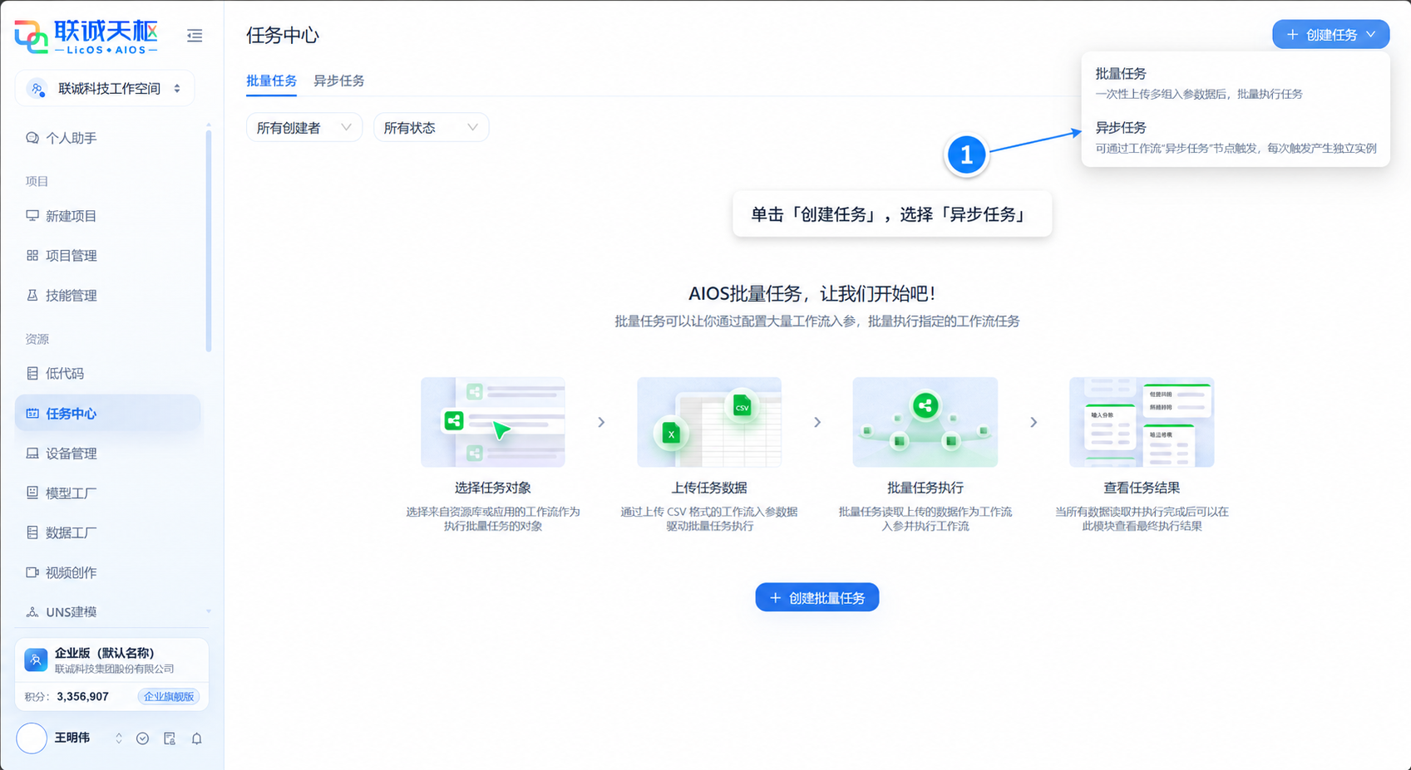
Task: Click the document icon beside the bell
Action: 170,738
